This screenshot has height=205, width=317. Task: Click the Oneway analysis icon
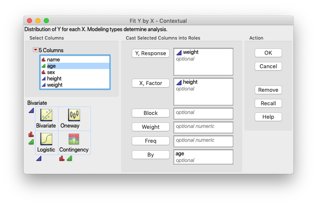click(x=69, y=115)
